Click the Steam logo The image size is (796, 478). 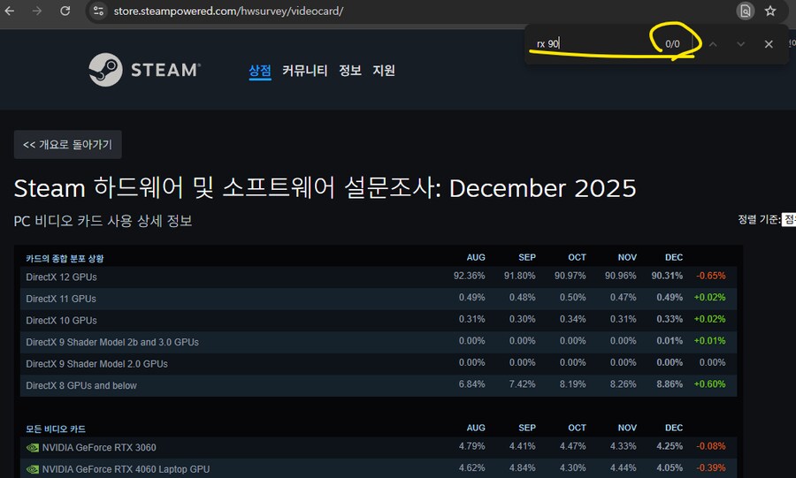145,70
